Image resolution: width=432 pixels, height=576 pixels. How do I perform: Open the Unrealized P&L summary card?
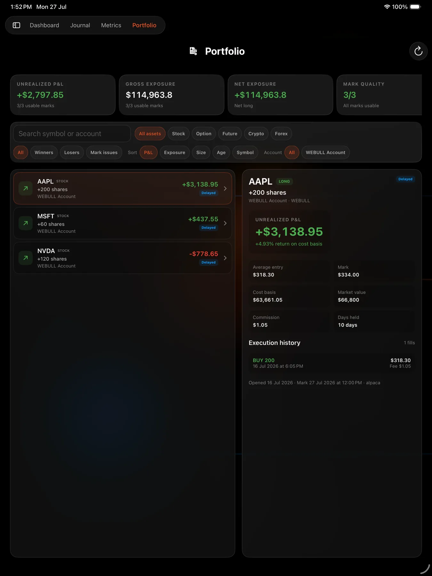(x=63, y=95)
